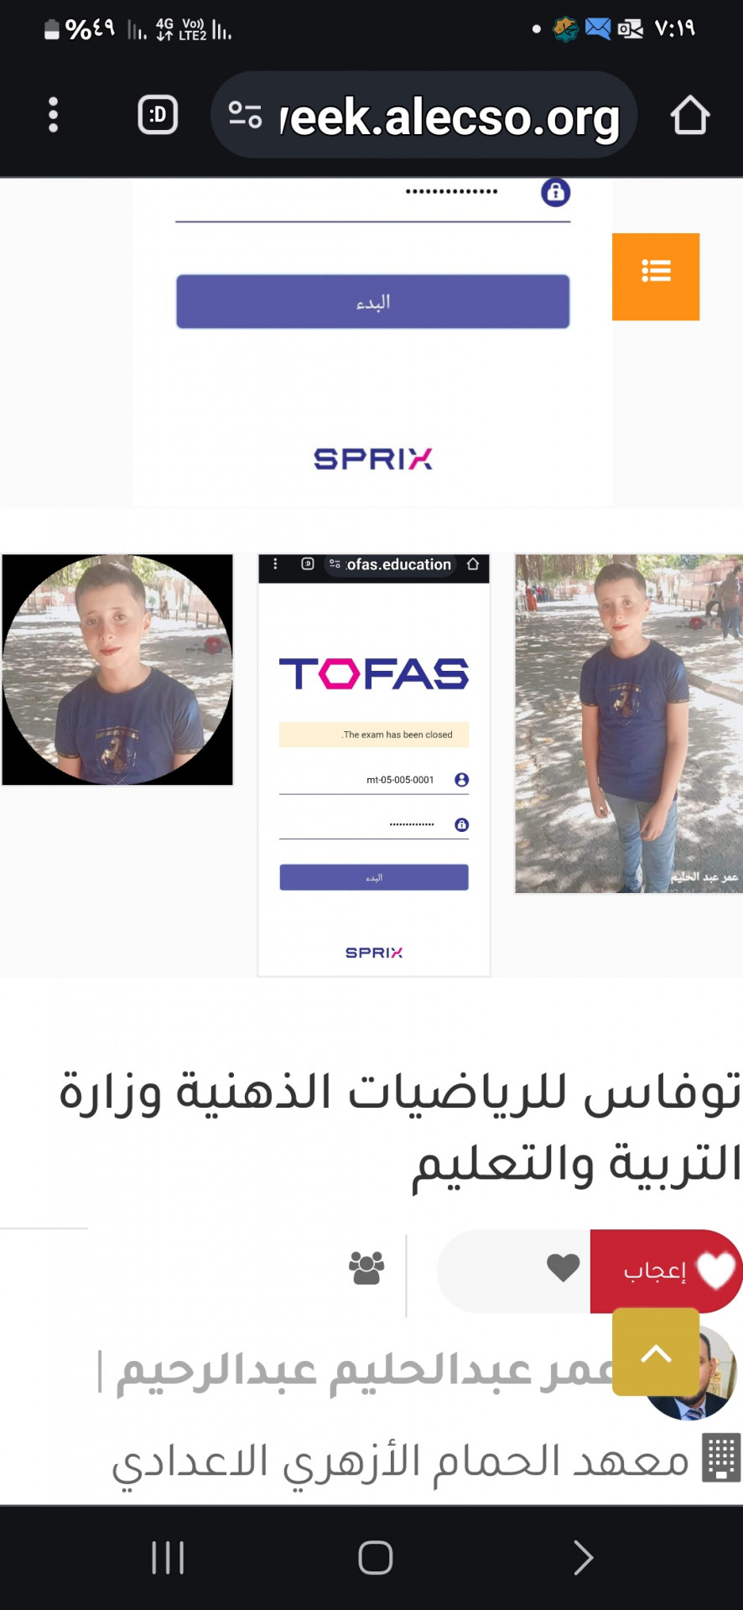The width and height of the screenshot is (743, 1610).
Task: Click the red إعجاب like button
Action: (x=666, y=1270)
